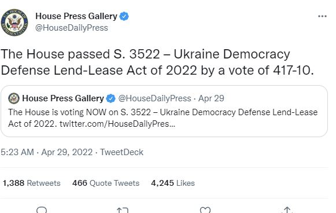
Task: Like the tweet with the heart icon
Action: (205, 210)
